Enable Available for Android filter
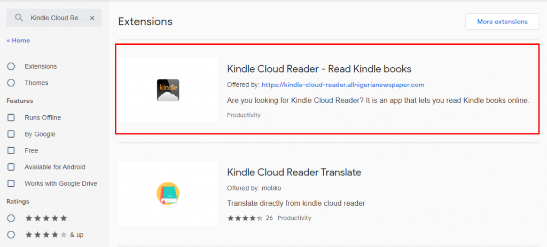Viewport: 547px width, 247px height. [11, 167]
